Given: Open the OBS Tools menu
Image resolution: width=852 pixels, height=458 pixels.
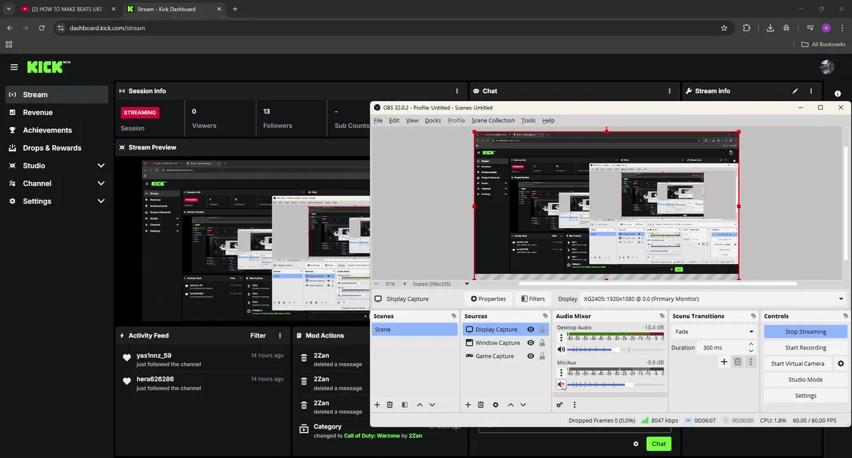Looking at the screenshot, I should click(x=528, y=120).
